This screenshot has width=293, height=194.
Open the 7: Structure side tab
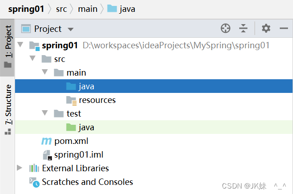7,109
